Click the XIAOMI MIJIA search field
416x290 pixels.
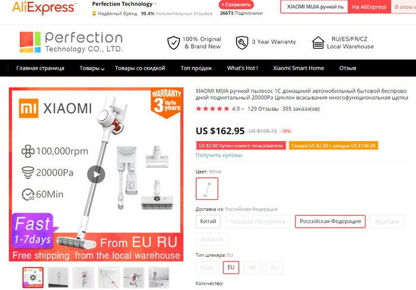coord(314,7)
